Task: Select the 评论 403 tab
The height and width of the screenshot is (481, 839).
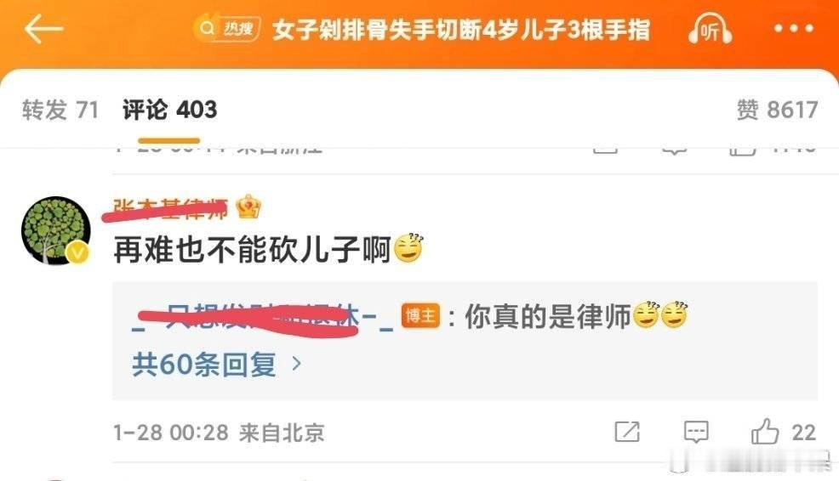Action: point(169,110)
